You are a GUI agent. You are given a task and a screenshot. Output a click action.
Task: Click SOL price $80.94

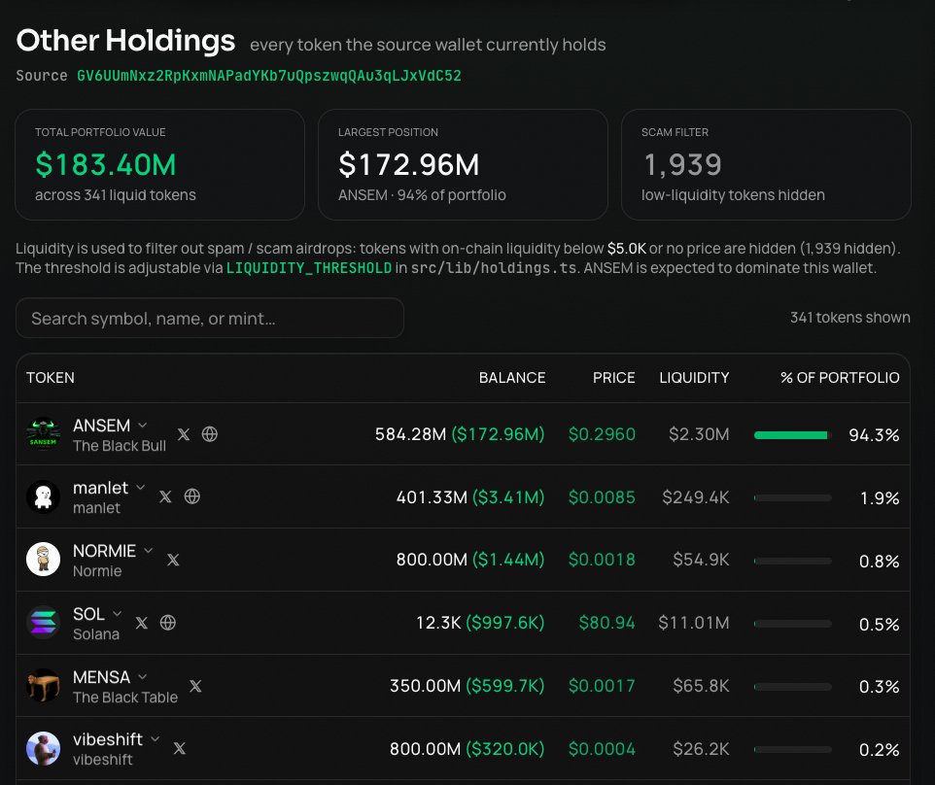(607, 623)
